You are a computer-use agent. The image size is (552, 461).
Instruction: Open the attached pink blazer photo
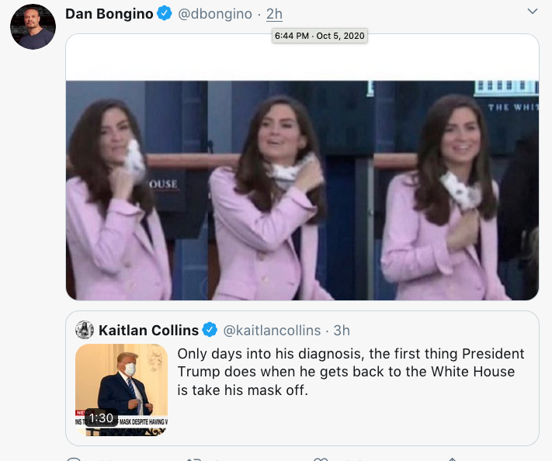click(x=302, y=189)
